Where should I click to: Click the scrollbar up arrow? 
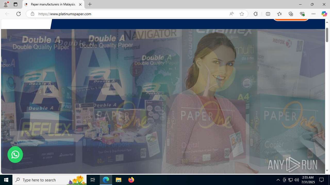coord(327,22)
